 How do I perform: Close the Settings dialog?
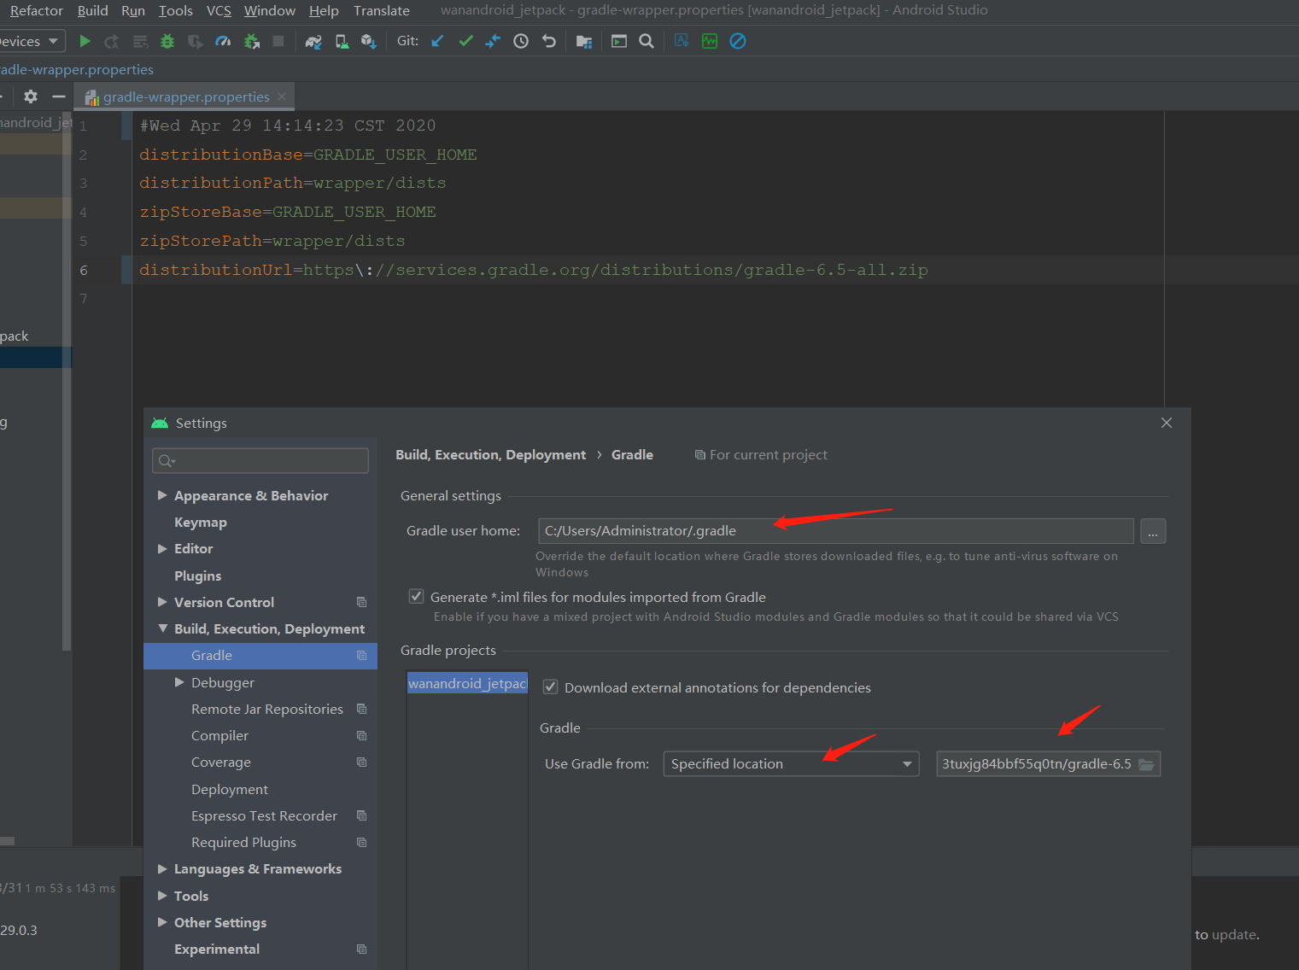pos(1167,423)
